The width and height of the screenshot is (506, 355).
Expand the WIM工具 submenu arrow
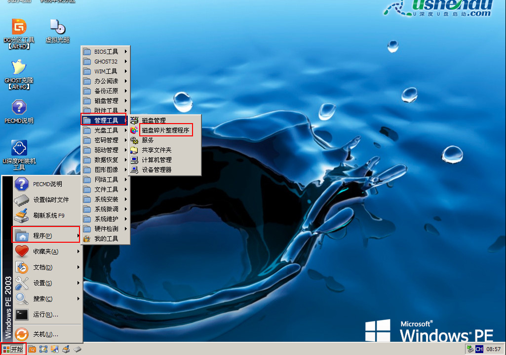126,71
